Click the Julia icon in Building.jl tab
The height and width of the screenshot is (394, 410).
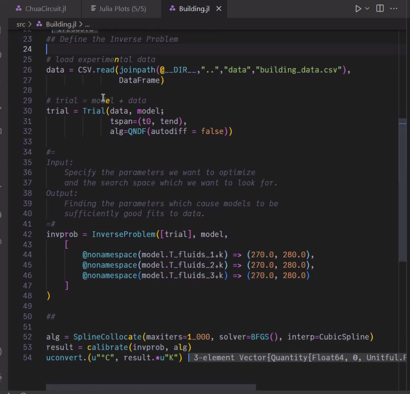(x=172, y=8)
